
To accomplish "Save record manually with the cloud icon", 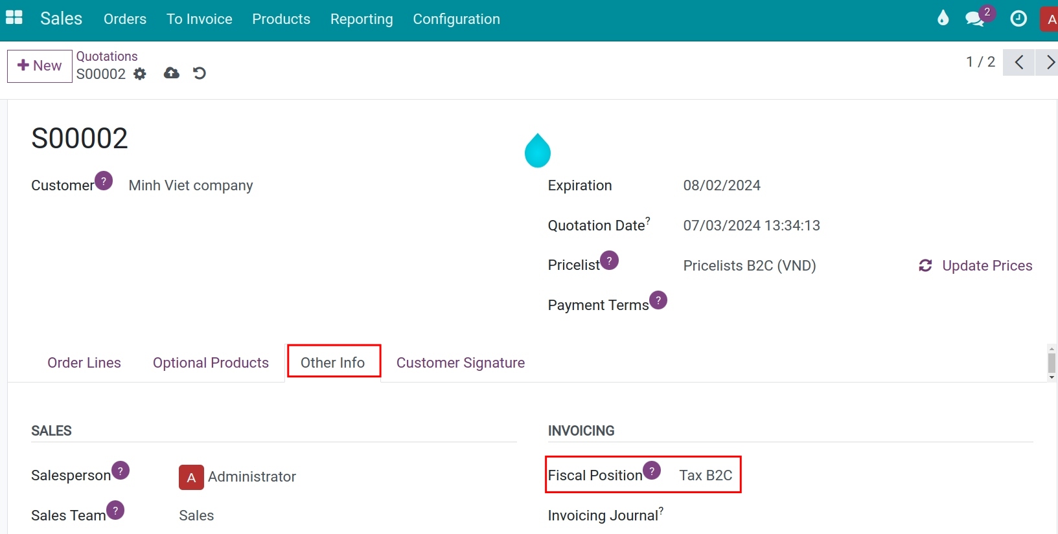I will (172, 73).
